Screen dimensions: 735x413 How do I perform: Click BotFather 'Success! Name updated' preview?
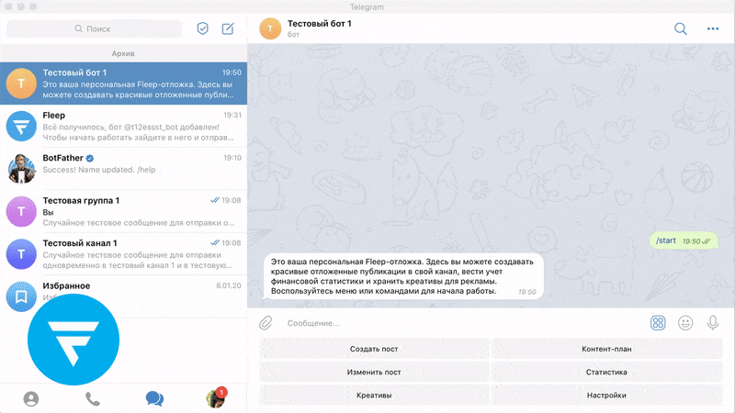click(99, 170)
